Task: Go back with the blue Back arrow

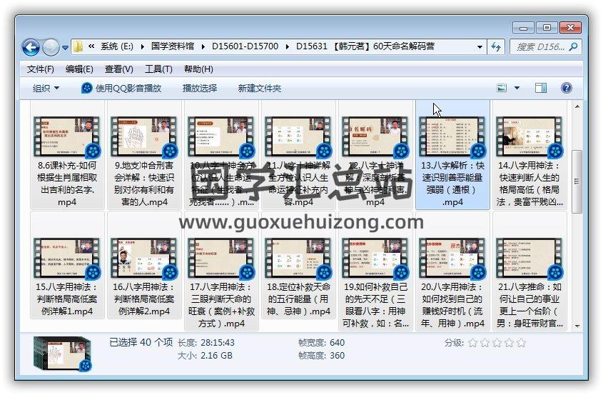Action: pos(31,47)
